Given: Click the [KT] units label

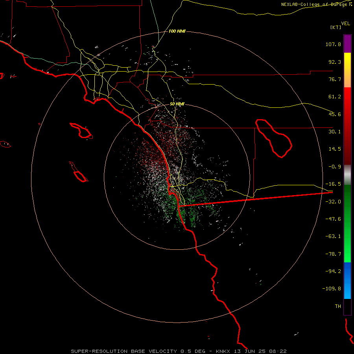Looking at the screenshot, I should click(336, 27).
